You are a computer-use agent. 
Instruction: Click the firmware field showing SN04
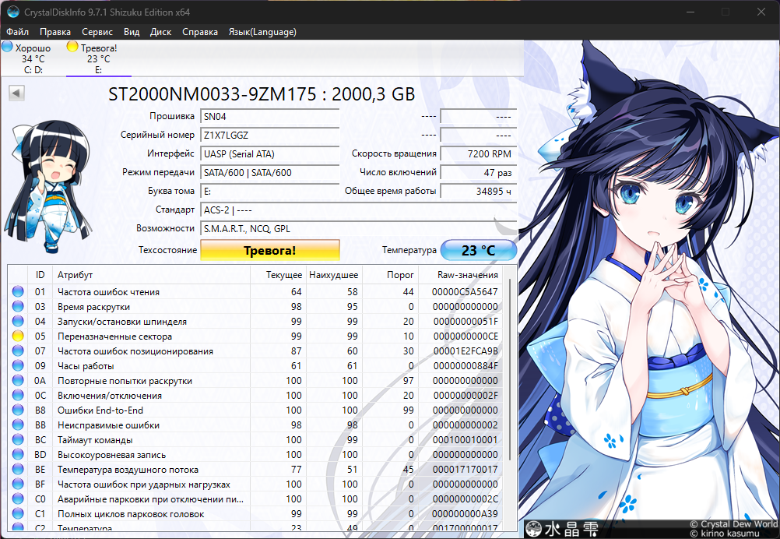point(269,117)
